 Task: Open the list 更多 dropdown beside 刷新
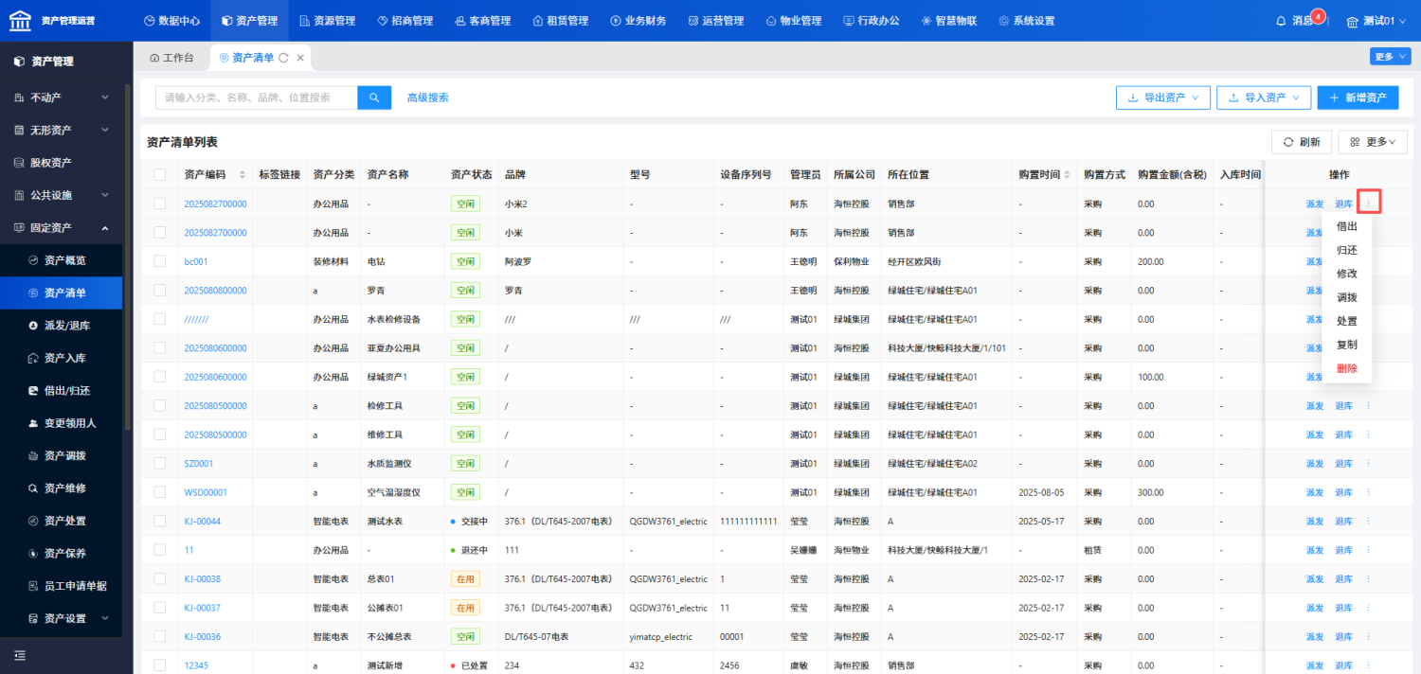[x=1373, y=142]
